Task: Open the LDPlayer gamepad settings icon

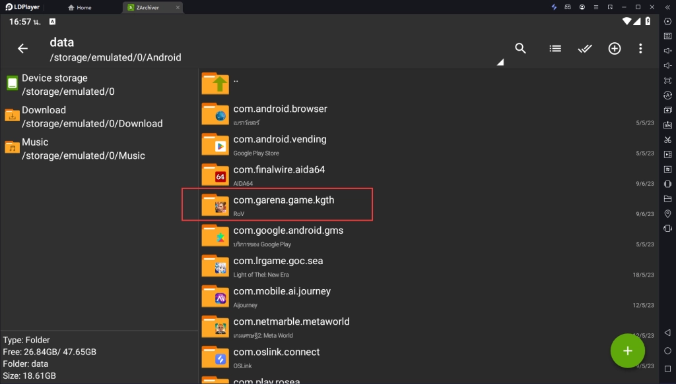Action: click(x=568, y=7)
